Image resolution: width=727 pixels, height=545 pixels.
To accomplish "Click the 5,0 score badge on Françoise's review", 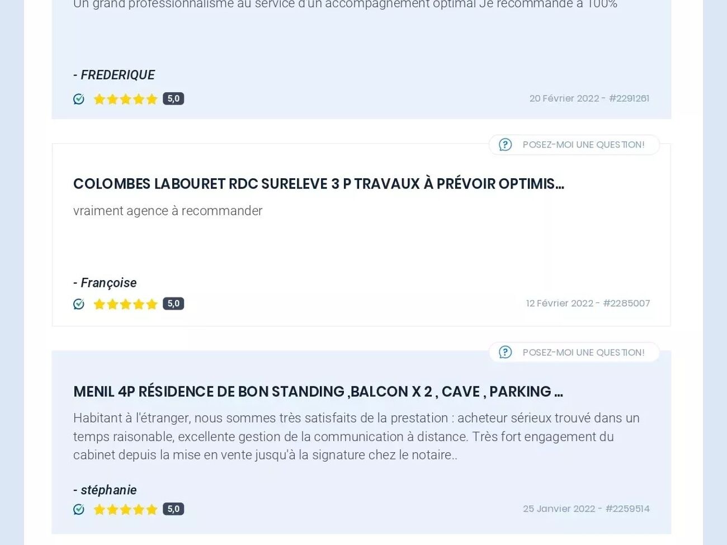I will (x=173, y=304).
